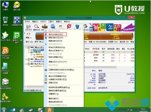Click the file recovery toolbar icon
This screenshot has width=151, height=112.
[45, 26]
